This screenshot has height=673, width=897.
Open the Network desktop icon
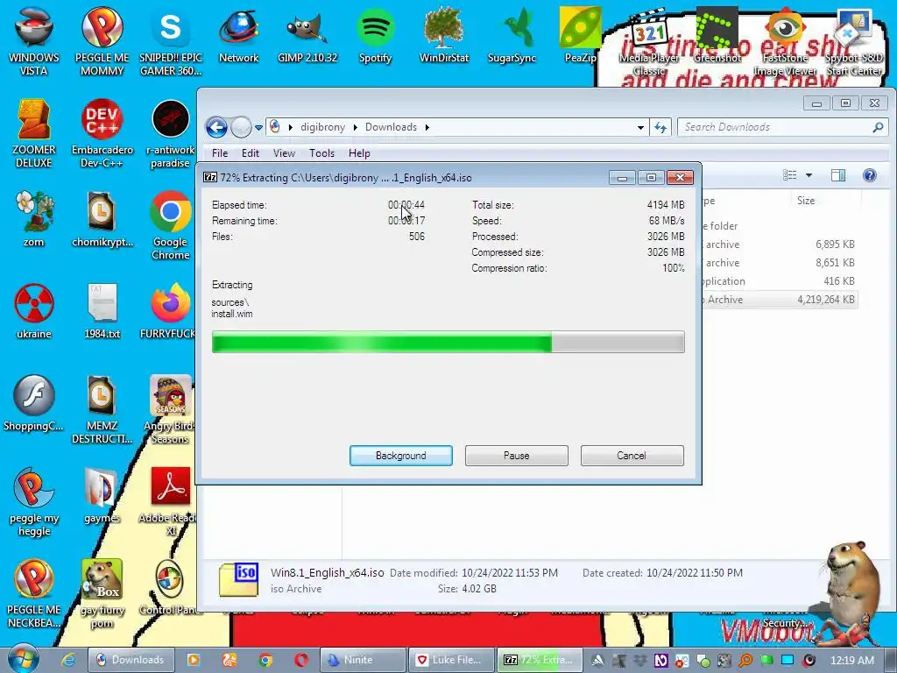coord(238,35)
